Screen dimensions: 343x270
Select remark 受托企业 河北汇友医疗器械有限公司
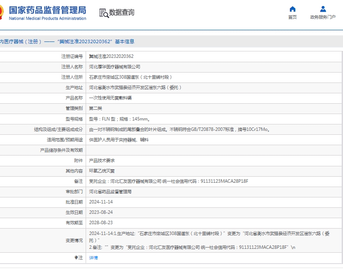[169, 181]
